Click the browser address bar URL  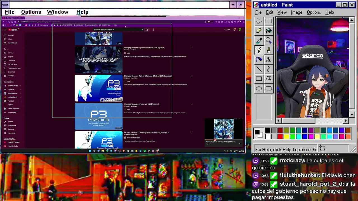[41, 22]
